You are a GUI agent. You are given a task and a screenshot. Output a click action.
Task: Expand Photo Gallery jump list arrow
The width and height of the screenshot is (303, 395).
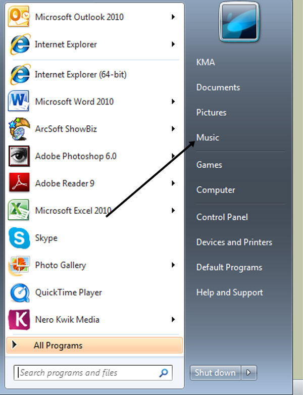tap(173, 265)
